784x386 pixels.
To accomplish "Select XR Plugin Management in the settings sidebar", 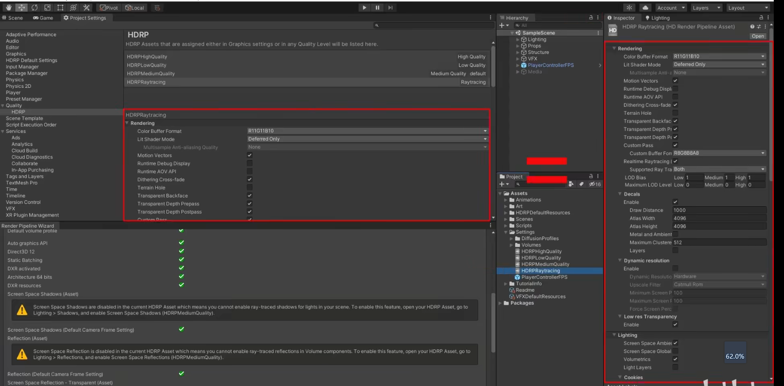I will [x=33, y=215].
